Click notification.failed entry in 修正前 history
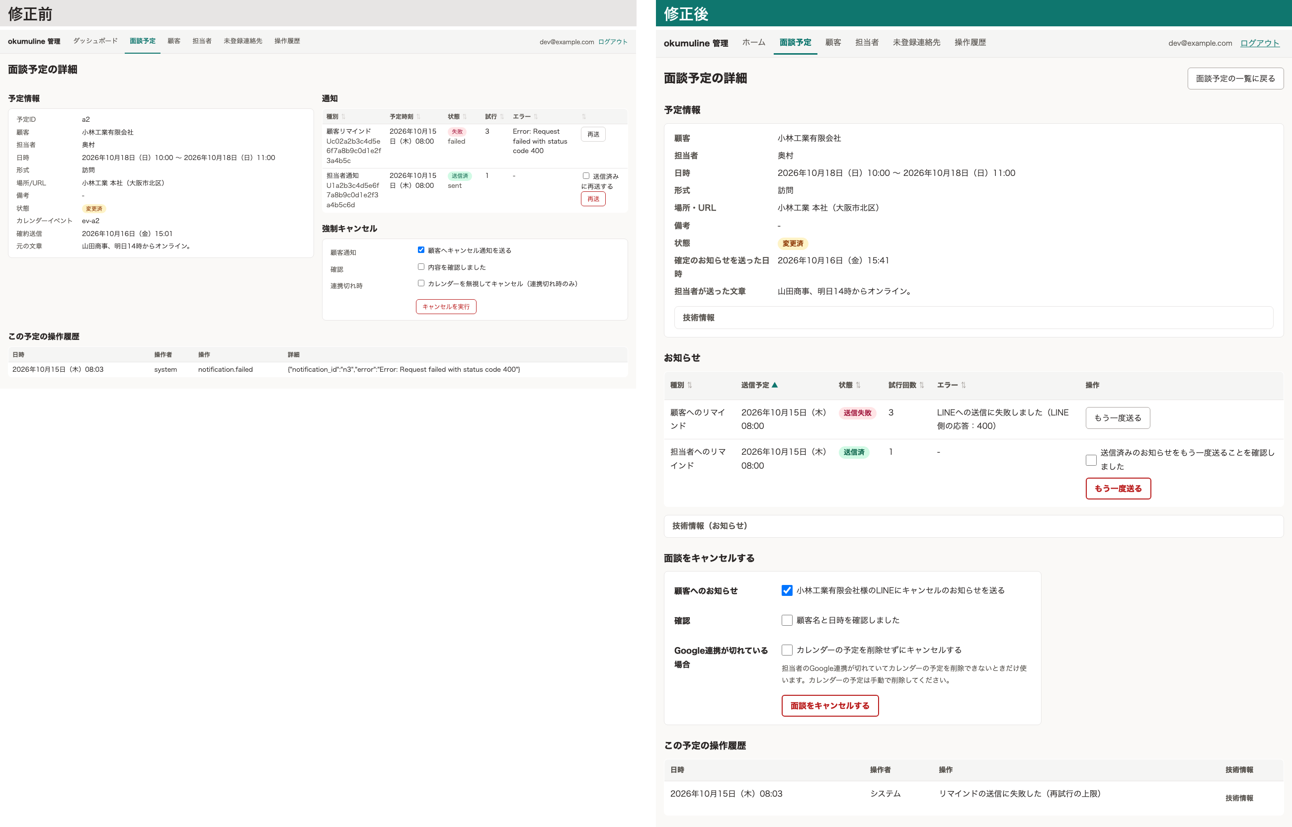This screenshot has width=1292, height=827. (x=225, y=369)
